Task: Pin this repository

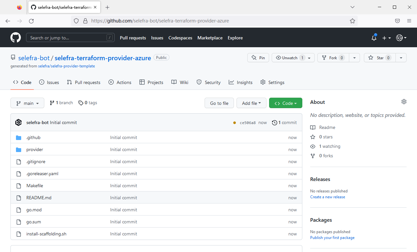Action: click(258, 58)
